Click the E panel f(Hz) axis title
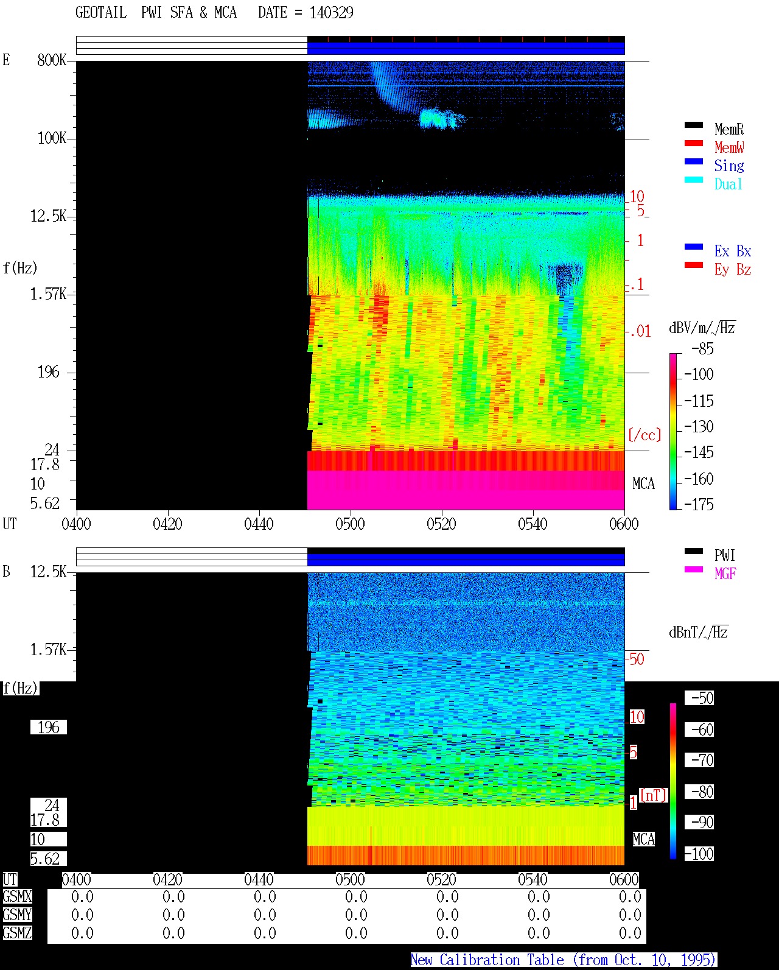779x970 pixels. pyautogui.click(x=20, y=268)
